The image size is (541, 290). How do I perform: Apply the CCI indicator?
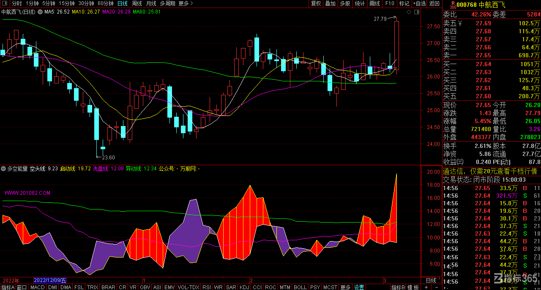257,287
